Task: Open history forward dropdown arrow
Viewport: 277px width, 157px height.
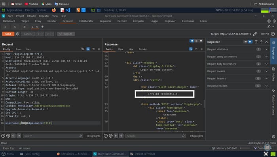Action: [x=52, y=34]
